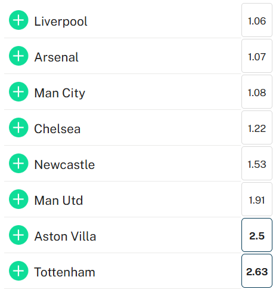The image size is (276, 289).
Task: Click the green plus icon beside Liverpool
Action: (x=18, y=20)
